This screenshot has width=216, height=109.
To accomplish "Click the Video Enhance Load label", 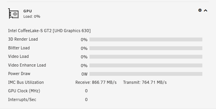I will [x=27, y=65].
